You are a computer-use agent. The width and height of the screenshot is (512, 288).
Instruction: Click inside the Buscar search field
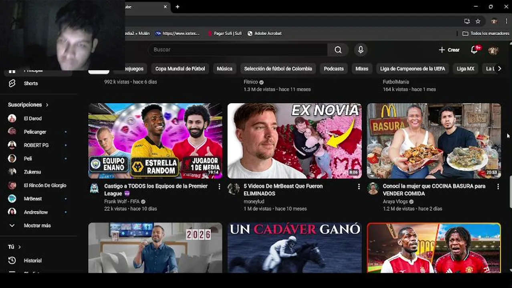click(x=238, y=50)
